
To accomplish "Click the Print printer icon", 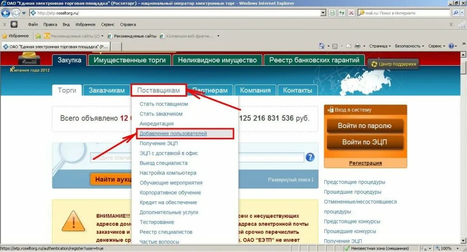I will click(x=358, y=46).
